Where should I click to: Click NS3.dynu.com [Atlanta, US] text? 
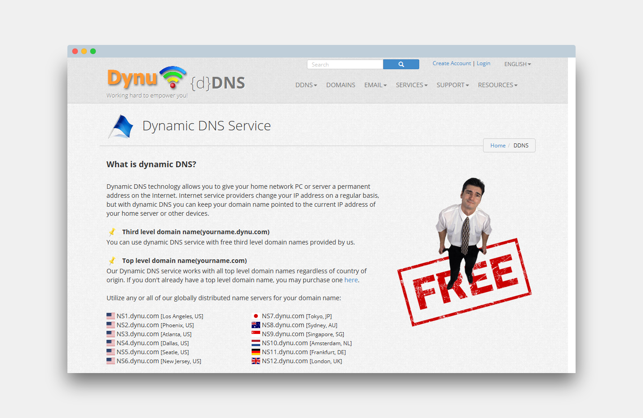point(154,334)
